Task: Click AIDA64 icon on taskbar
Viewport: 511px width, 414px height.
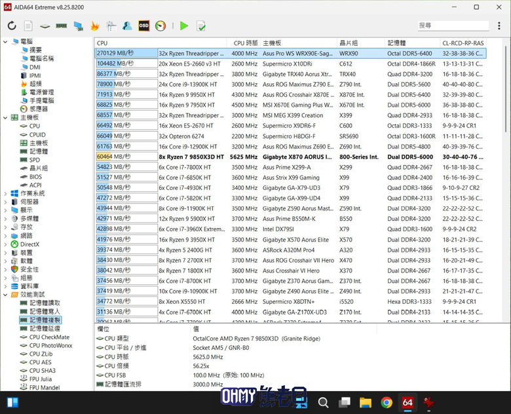Action: coord(407,403)
